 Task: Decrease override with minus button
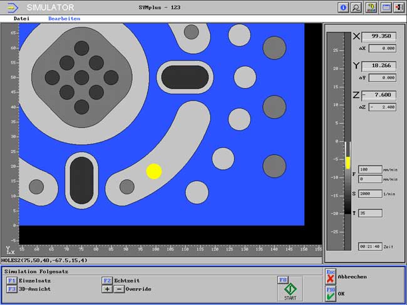click(x=119, y=289)
